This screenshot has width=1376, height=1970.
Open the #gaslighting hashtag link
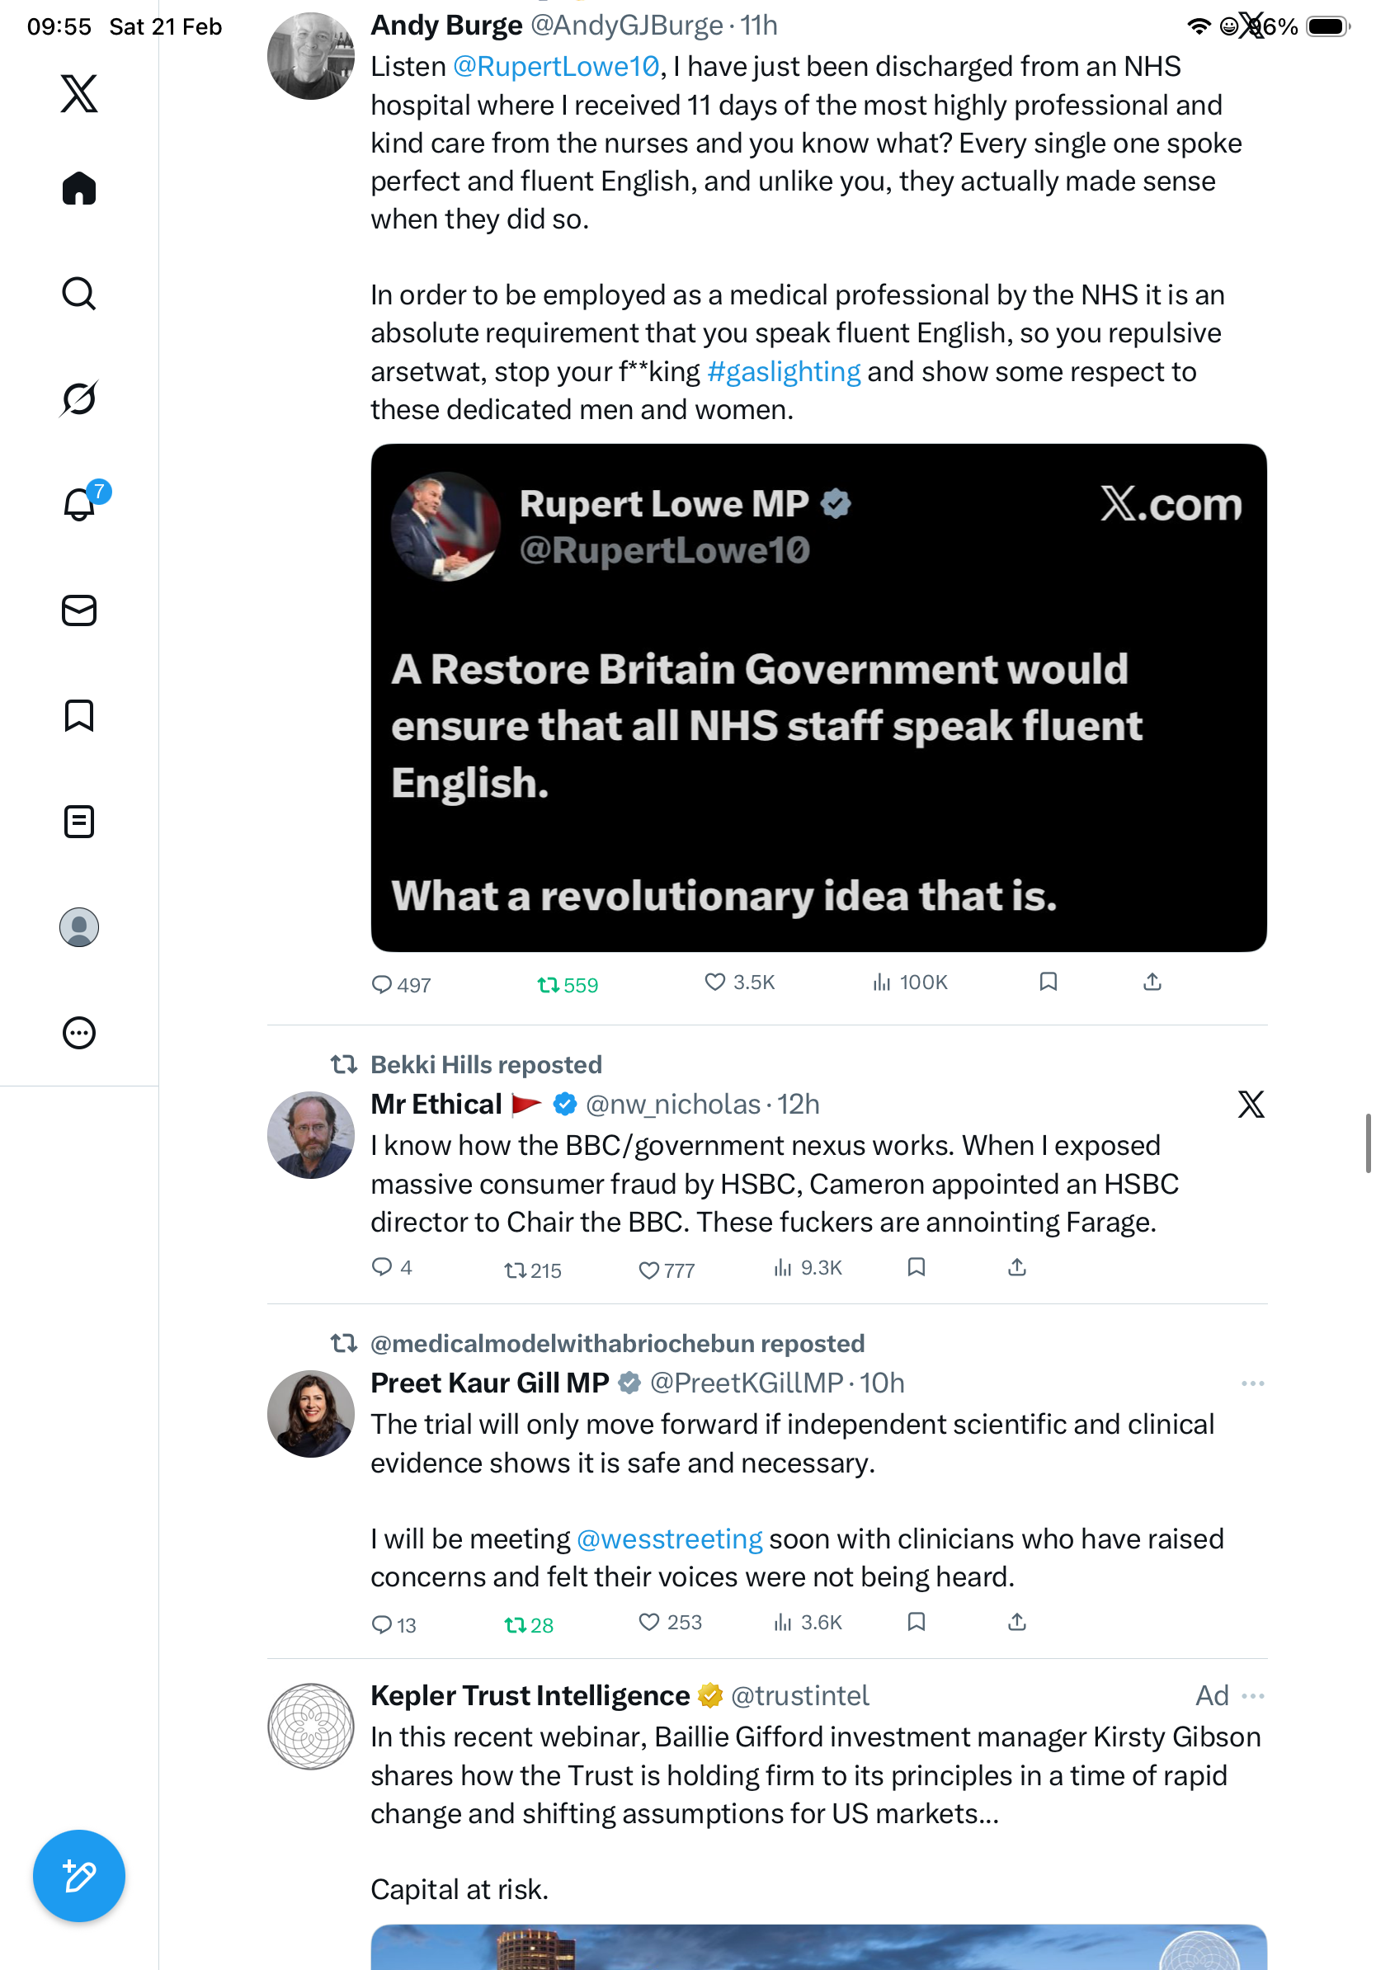tap(783, 371)
